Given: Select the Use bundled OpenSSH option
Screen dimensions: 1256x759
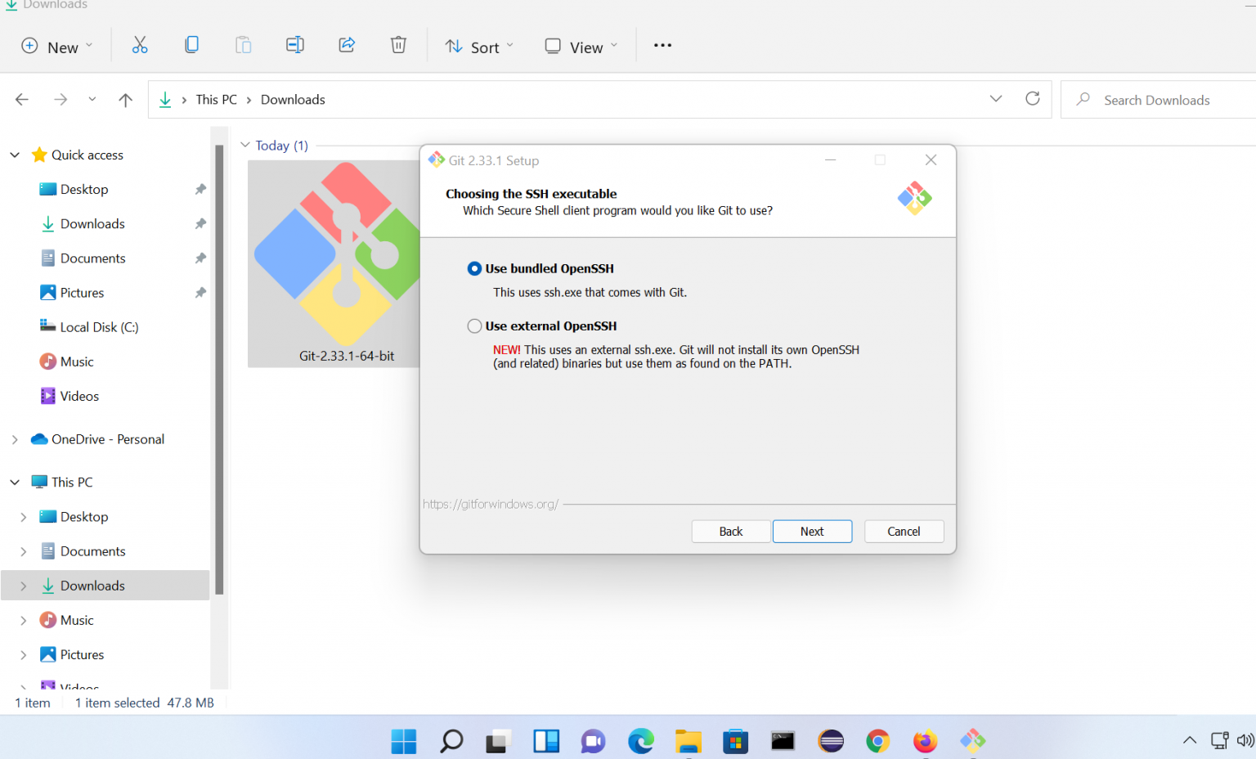Looking at the screenshot, I should coord(474,268).
